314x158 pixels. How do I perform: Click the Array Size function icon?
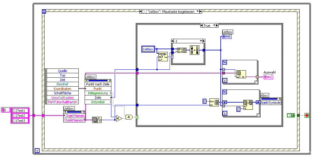[97, 120]
